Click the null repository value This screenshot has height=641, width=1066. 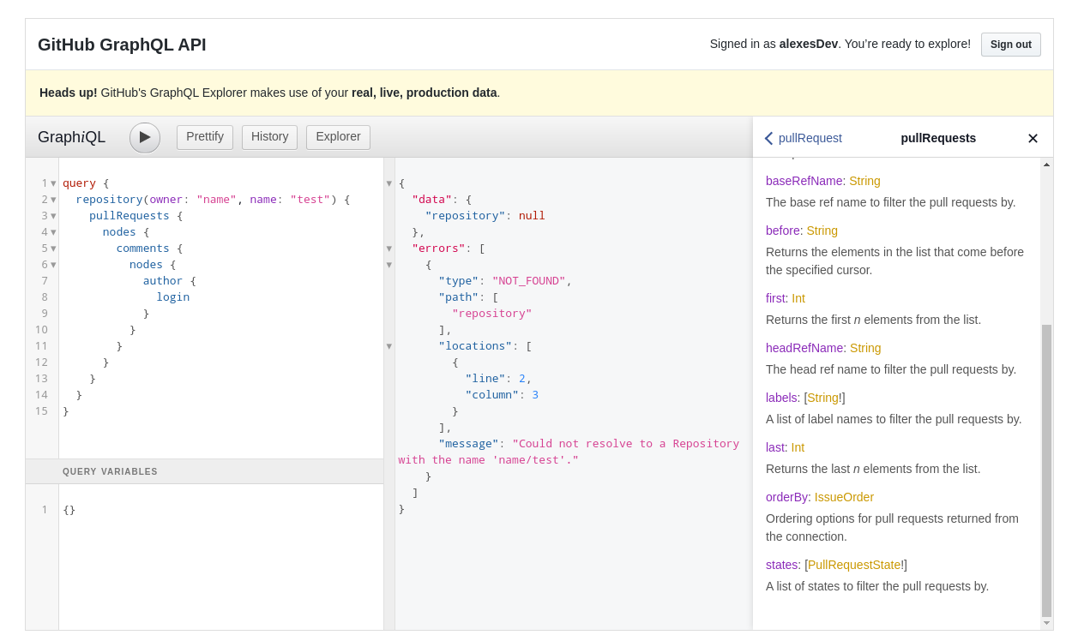(x=532, y=216)
